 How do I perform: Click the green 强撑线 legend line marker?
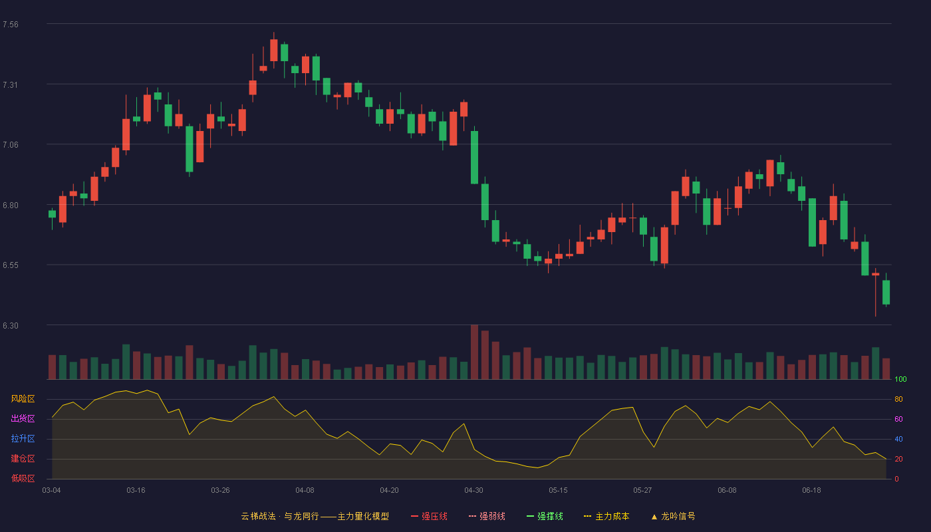[530, 516]
